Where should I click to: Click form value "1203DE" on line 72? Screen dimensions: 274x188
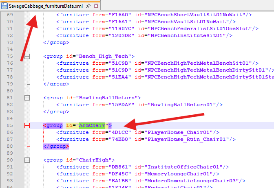pyautogui.click(x=122, y=35)
